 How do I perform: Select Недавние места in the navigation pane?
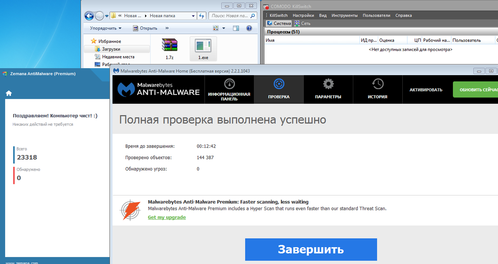114,57
